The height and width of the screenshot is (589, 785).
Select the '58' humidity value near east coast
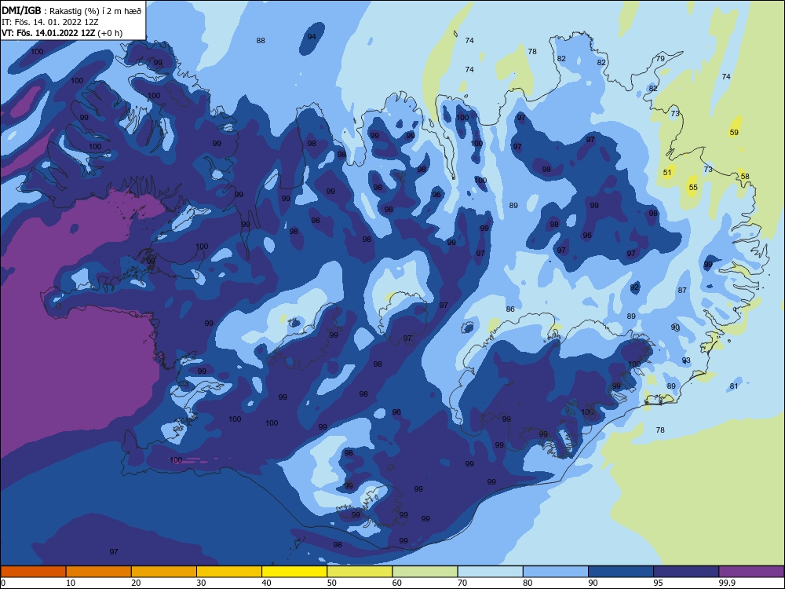pos(745,177)
